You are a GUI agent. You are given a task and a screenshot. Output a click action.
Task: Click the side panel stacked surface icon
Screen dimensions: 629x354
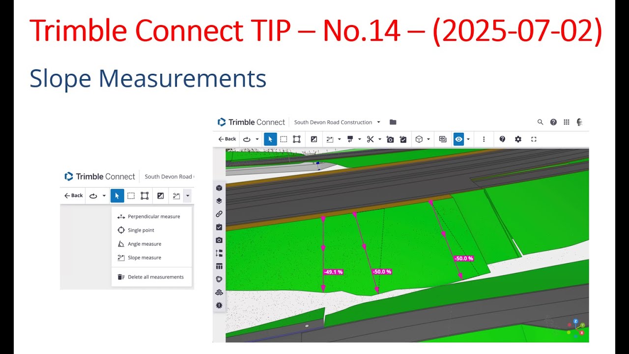[219, 292]
